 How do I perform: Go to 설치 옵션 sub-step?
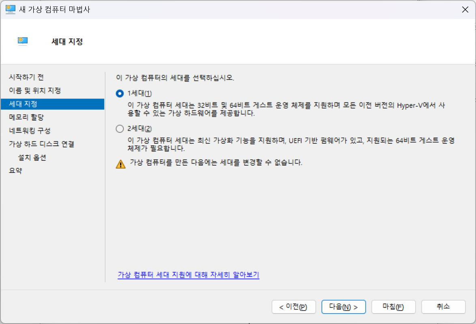32,158
